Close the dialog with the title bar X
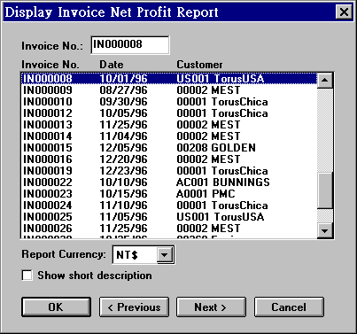 point(344,12)
